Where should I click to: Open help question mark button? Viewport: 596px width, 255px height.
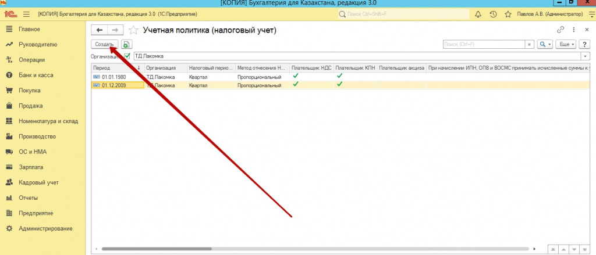(584, 44)
